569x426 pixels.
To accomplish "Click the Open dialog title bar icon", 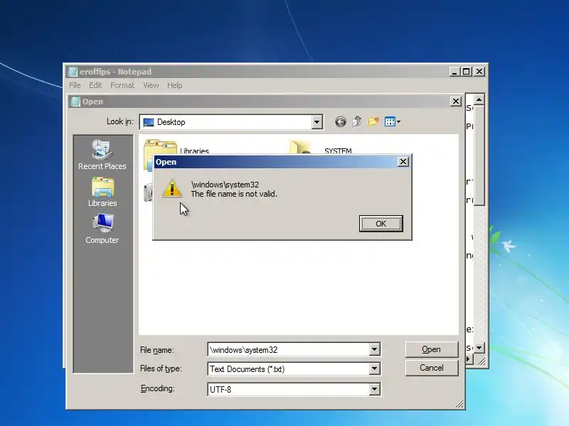I will (x=75, y=102).
